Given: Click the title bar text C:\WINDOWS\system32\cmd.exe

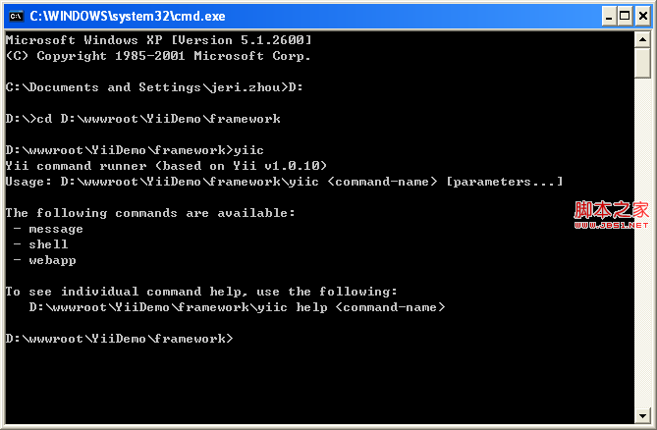Looking at the screenshot, I should coord(128,16).
